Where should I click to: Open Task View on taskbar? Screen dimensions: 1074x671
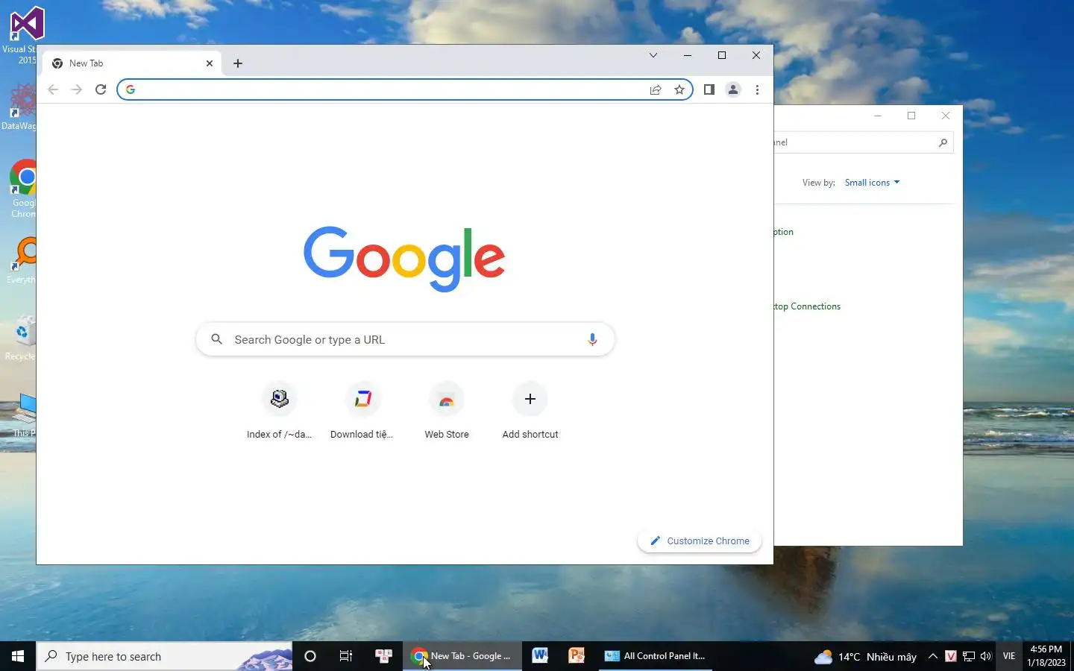click(346, 656)
